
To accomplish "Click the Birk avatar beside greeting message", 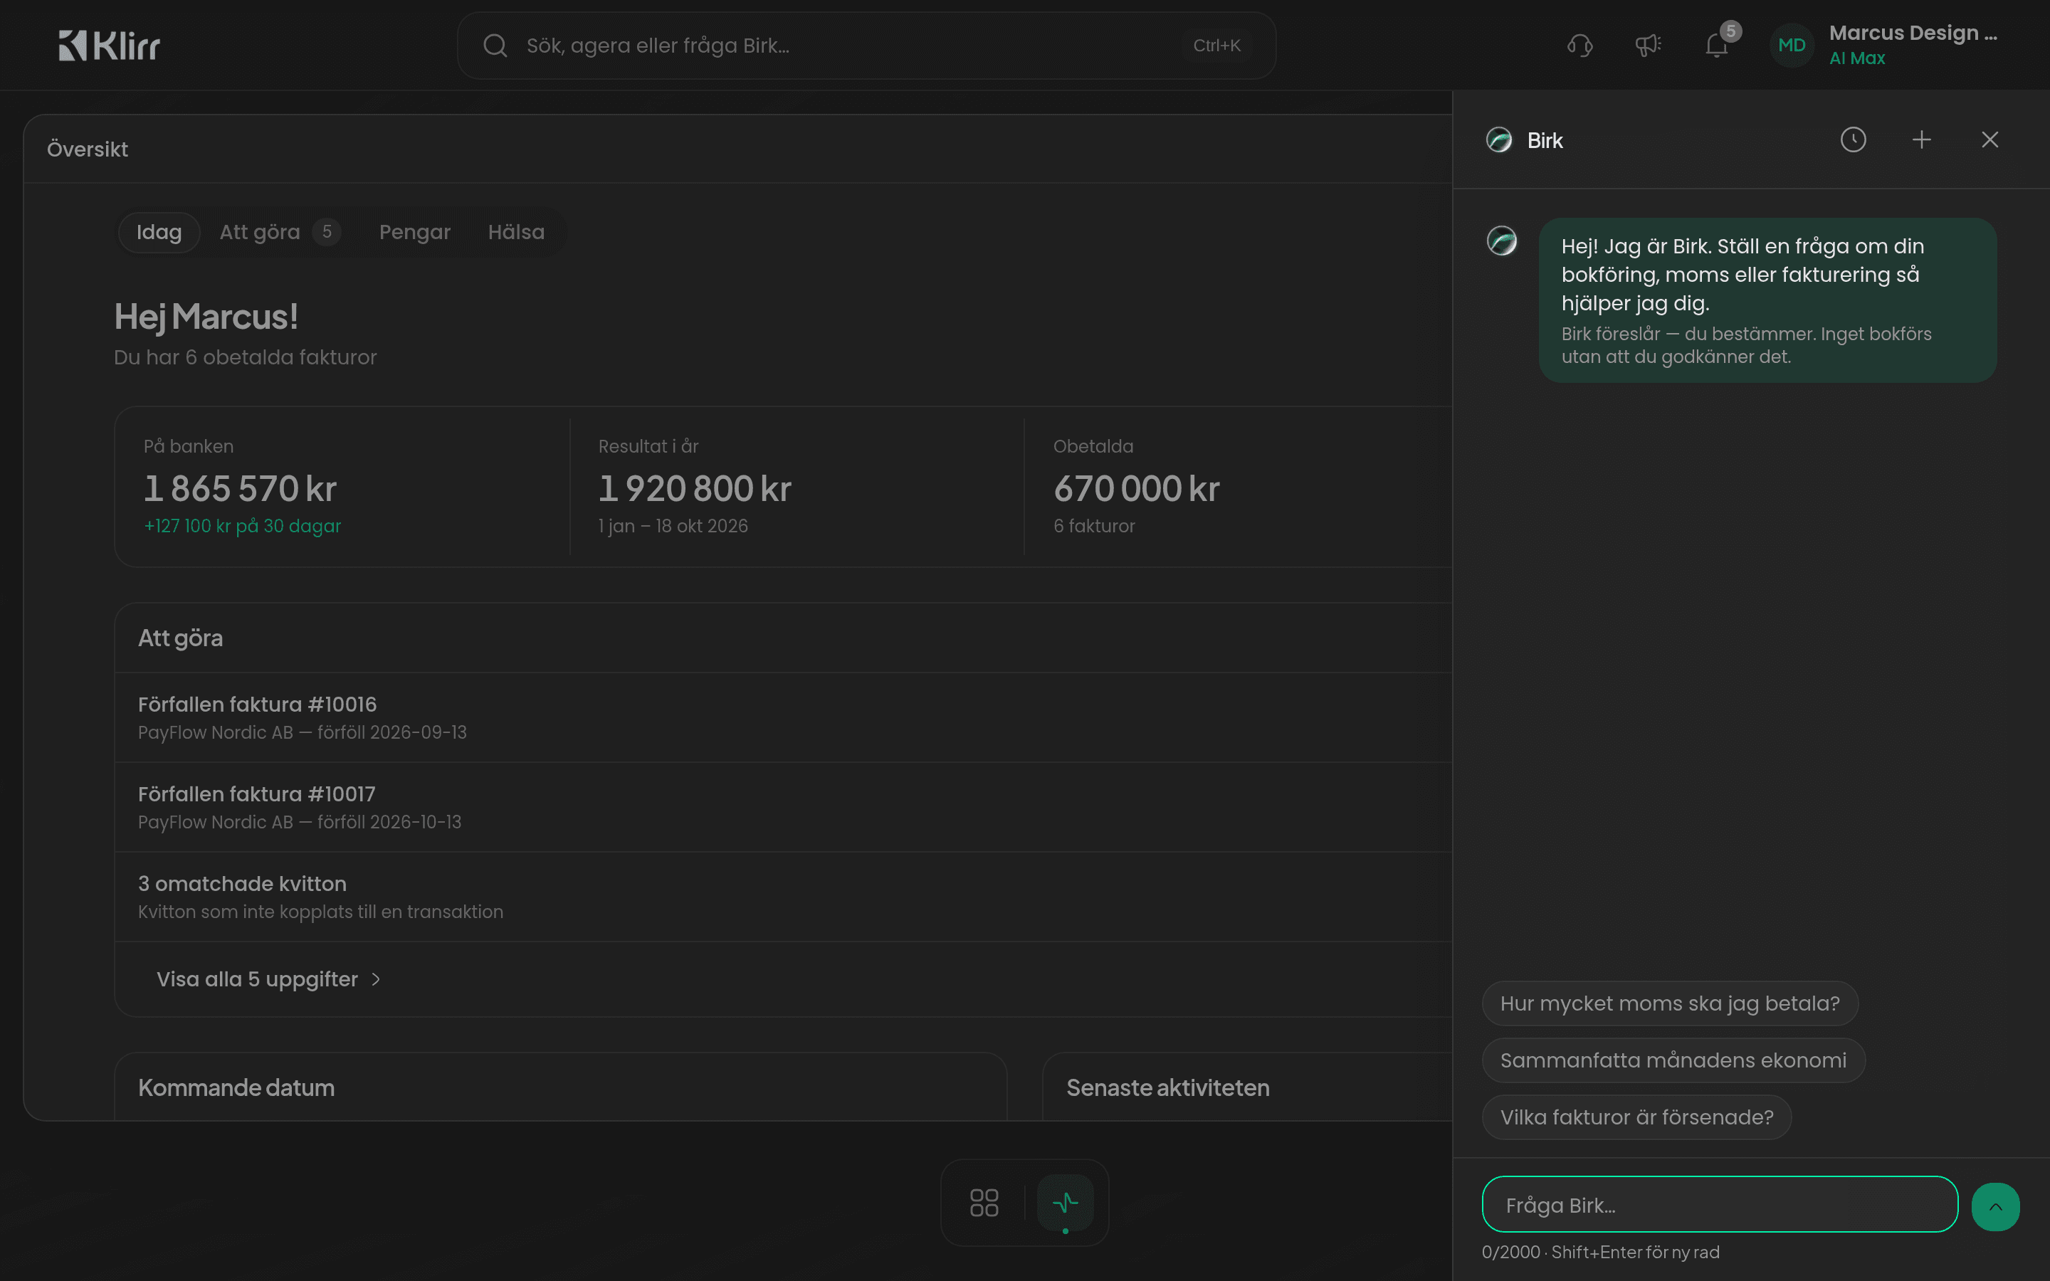I will [x=1502, y=241].
